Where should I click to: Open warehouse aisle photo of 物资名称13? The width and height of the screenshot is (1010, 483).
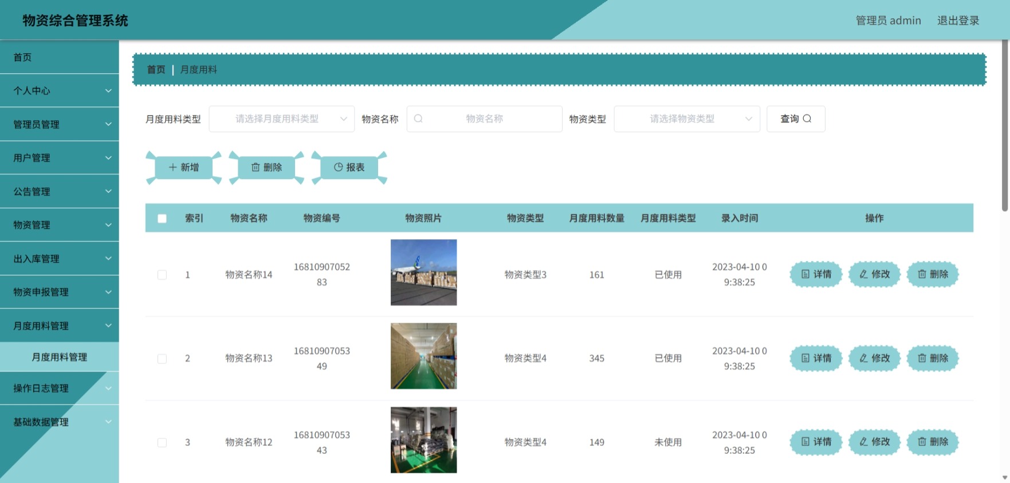(423, 356)
